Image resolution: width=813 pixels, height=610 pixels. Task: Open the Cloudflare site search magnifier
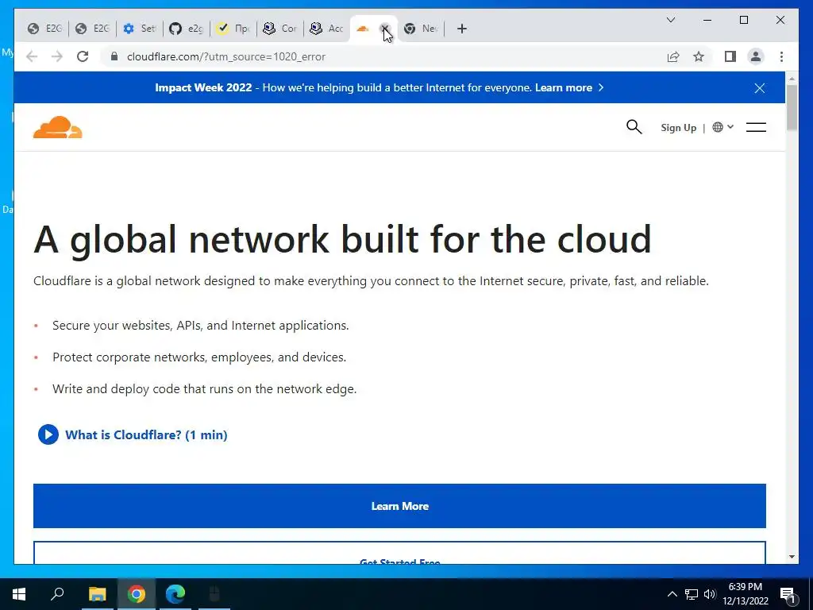pos(634,127)
